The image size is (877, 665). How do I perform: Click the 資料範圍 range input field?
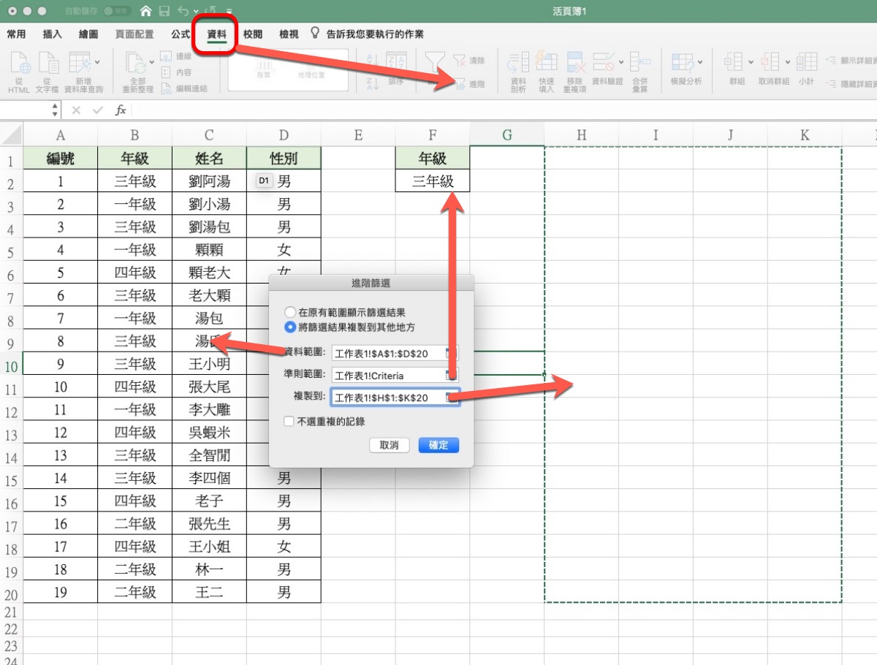click(x=395, y=354)
